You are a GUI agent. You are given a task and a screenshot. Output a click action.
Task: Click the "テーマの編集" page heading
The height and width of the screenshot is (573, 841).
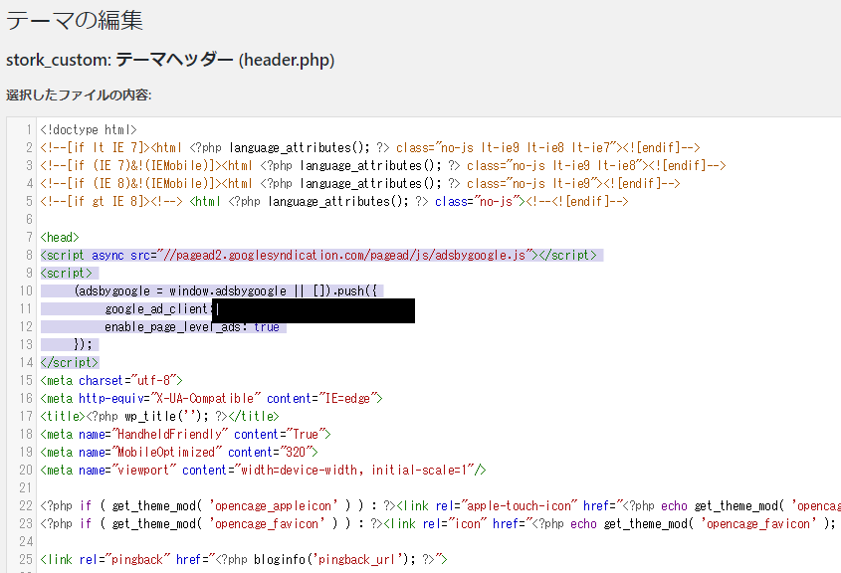click(75, 20)
